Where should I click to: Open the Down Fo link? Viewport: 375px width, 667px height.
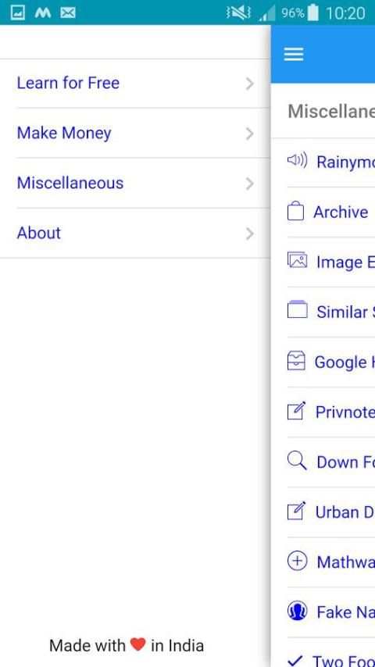coord(345,462)
